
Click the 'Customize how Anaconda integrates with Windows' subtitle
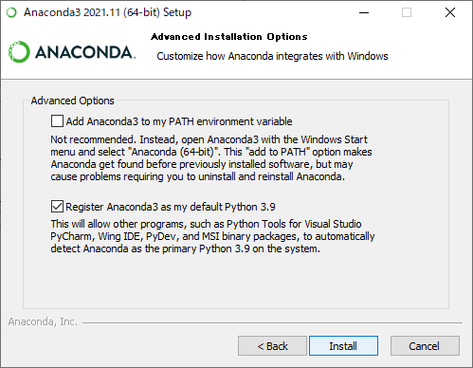coord(272,56)
